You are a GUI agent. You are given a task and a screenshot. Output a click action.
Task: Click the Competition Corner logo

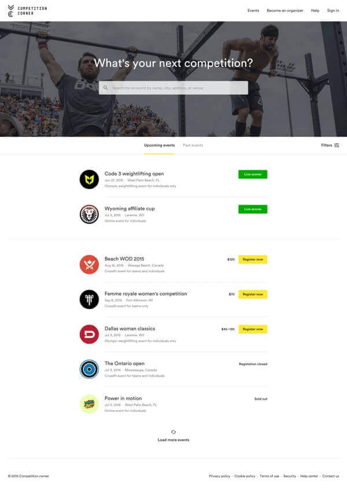27,11
